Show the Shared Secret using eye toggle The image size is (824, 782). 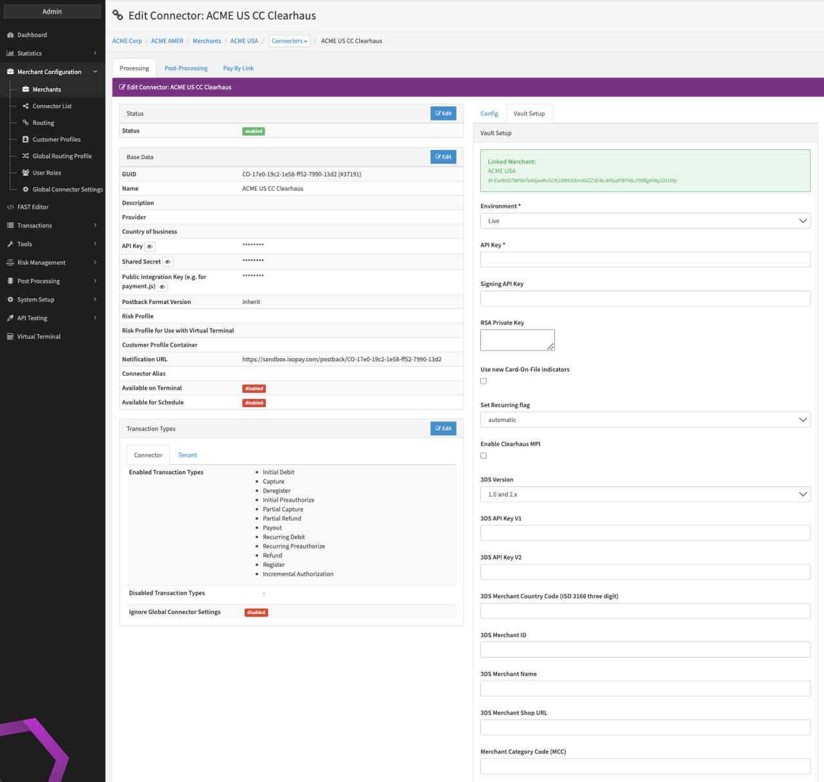(167, 262)
